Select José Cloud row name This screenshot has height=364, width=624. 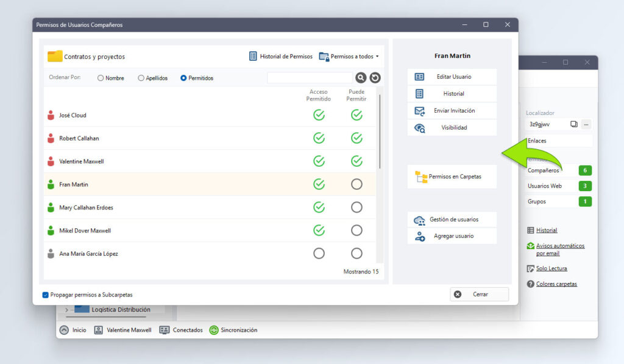tap(73, 115)
